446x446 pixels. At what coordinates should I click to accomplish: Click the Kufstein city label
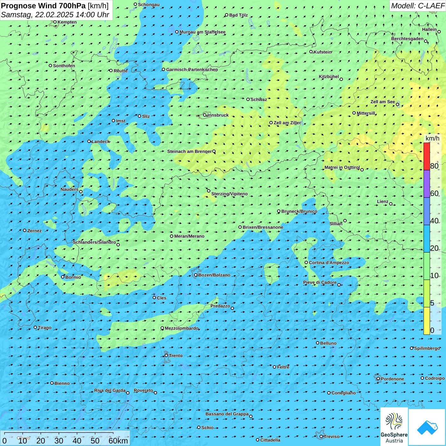pyautogui.click(x=323, y=52)
